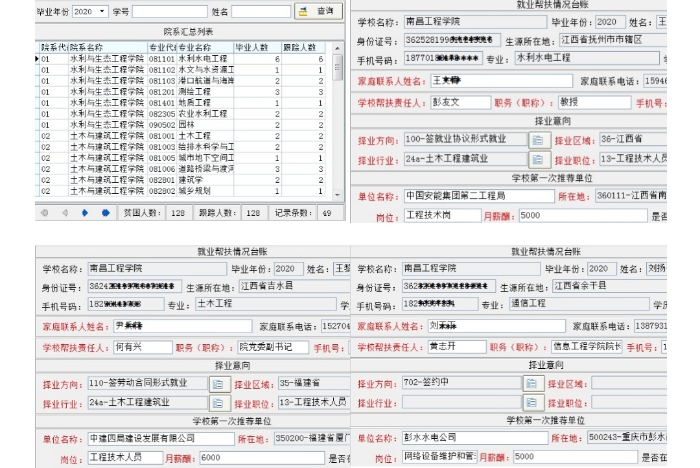
Task: Go to previous record with single gray arrow
Action: pos(65,213)
